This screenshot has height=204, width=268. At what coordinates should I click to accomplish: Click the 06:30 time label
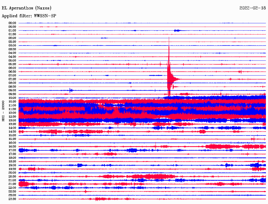click(12, 72)
